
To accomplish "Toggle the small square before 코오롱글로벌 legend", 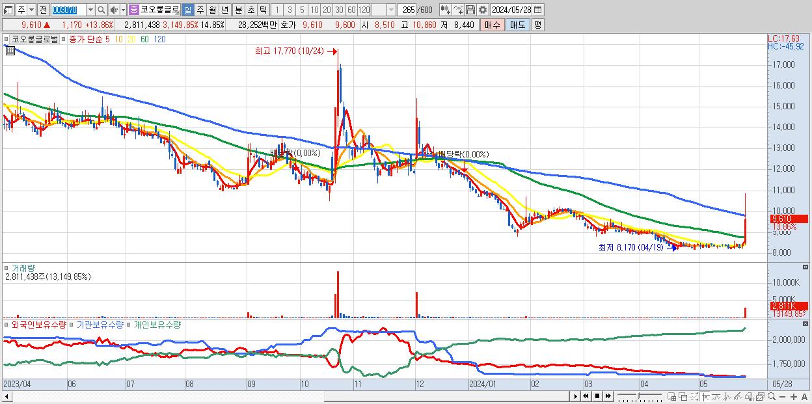I will click(7, 39).
